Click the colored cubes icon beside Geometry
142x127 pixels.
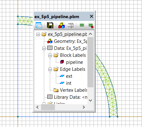click(x=50, y=41)
